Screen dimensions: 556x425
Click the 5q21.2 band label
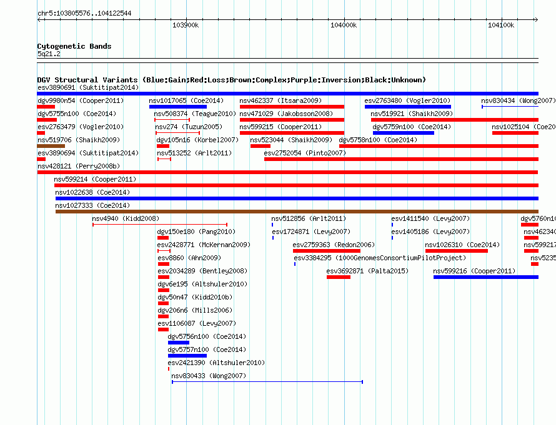coord(49,54)
